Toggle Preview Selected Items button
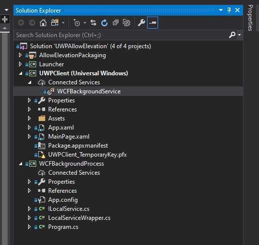The height and width of the screenshot is (245, 259). coord(153,23)
